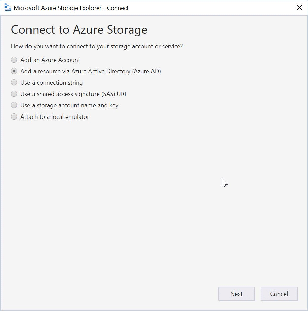Click 'Use a storage account name and key' text

coord(69,105)
